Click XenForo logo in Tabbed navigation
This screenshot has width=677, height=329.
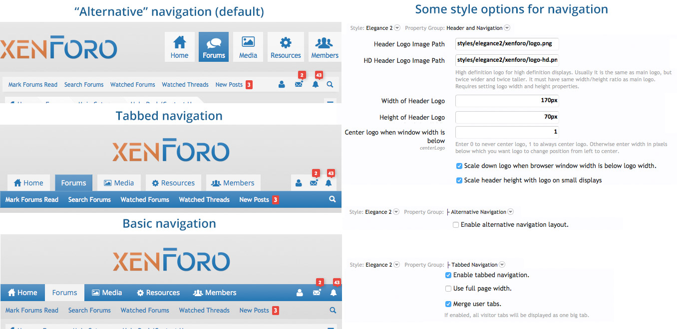coord(171,151)
